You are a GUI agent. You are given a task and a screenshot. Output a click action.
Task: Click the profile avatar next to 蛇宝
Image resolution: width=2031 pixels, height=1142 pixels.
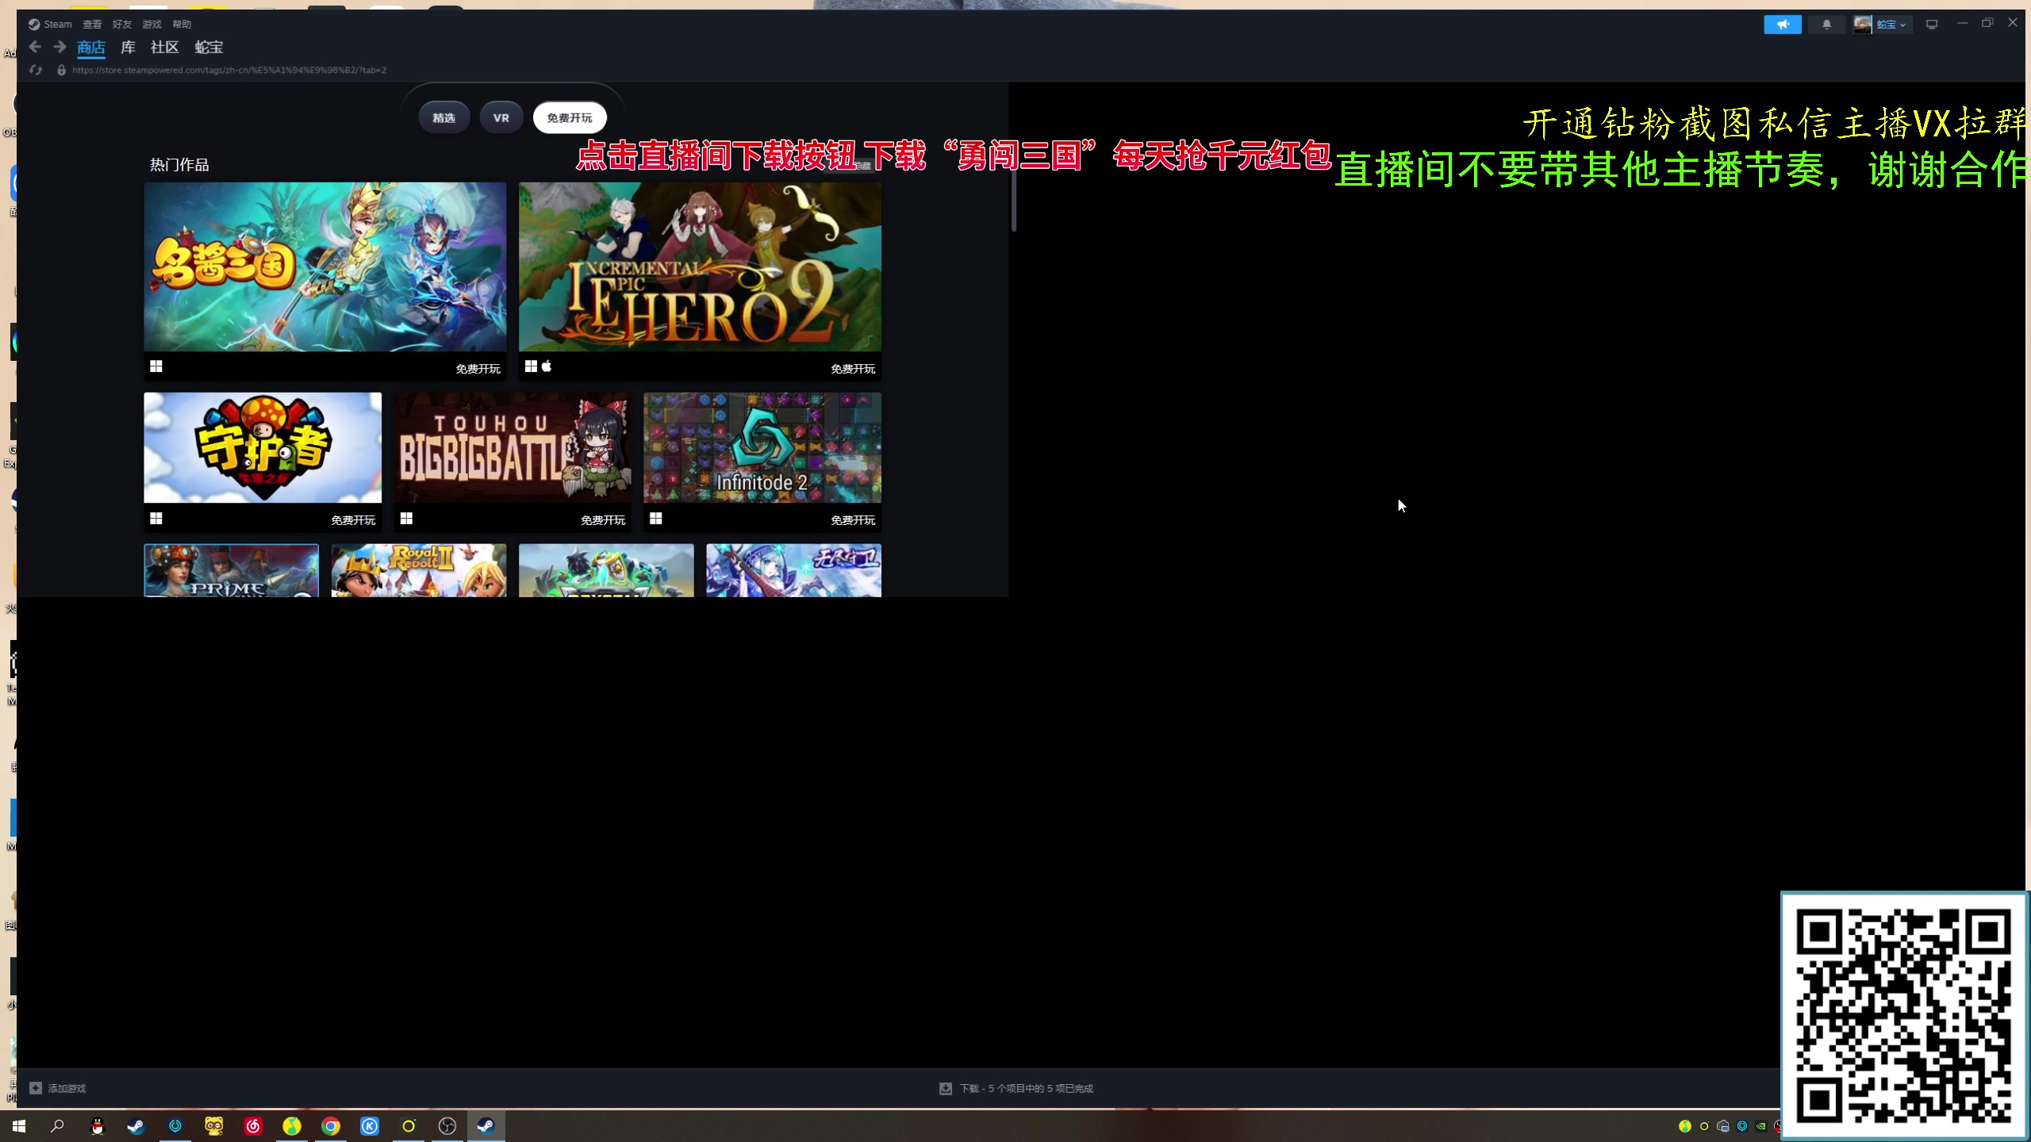(1862, 25)
